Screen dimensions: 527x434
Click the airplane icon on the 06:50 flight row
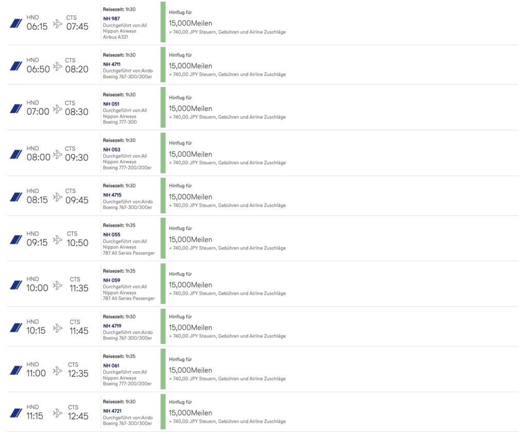[57, 66]
